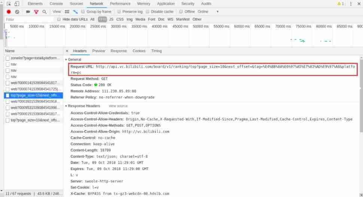The height and width of the screenshot is (197, 363).
Task: Filter requests by JS
Action: 111,19
